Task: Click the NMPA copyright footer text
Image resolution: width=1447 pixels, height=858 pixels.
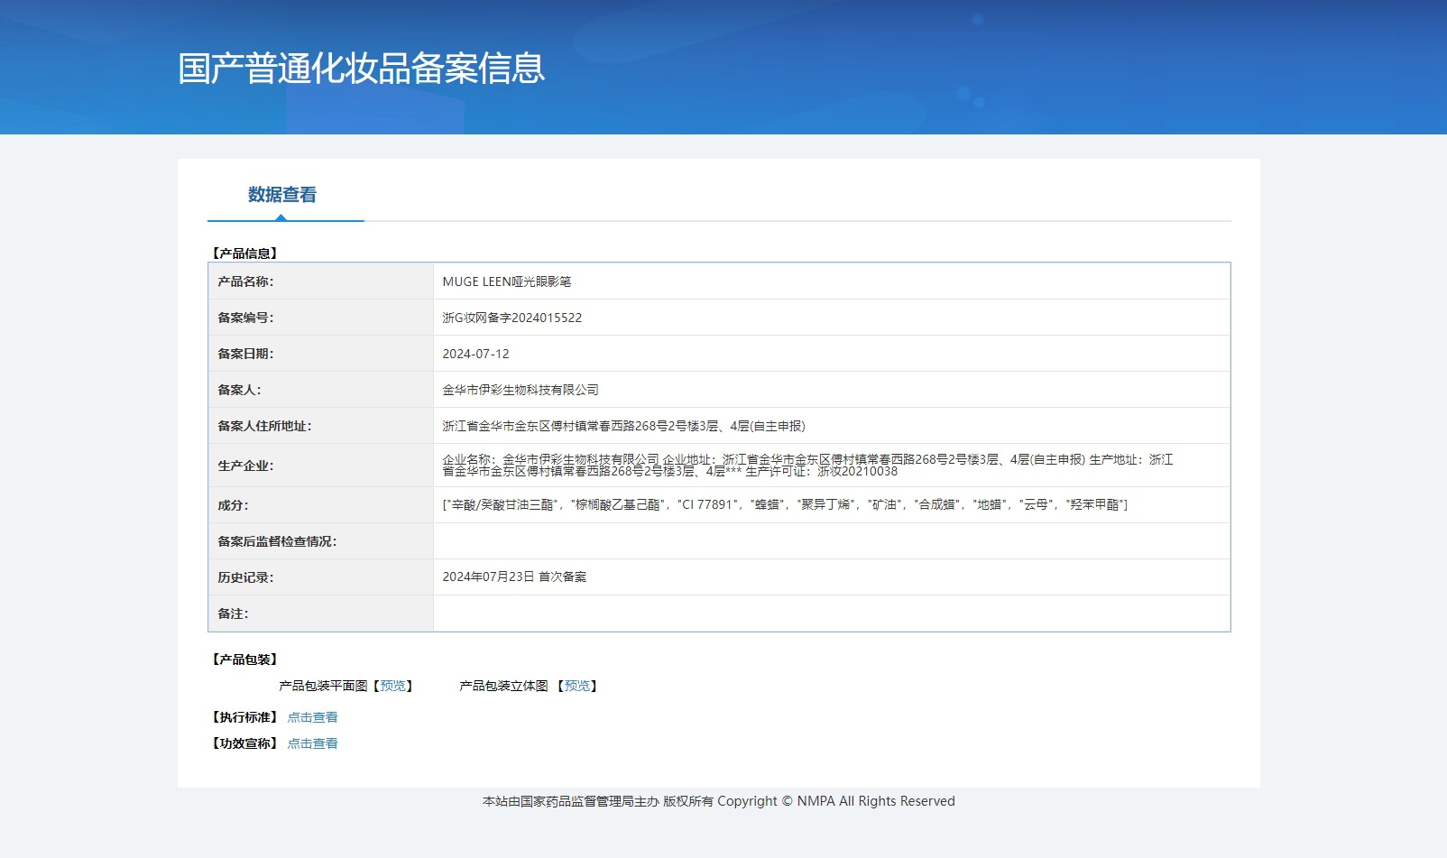Action: pyautogui.click(x=719, y=801)
